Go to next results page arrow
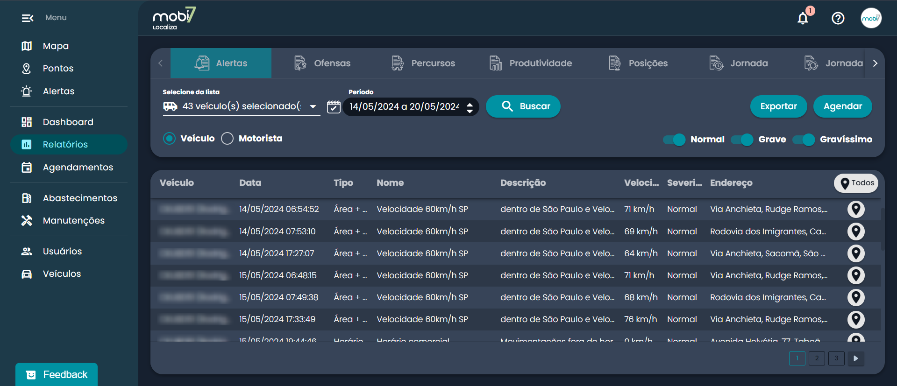 856,358
